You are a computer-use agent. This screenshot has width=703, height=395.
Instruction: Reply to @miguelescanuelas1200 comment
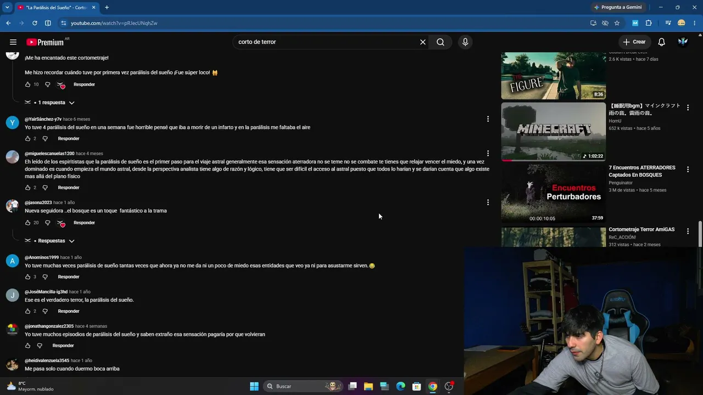(x=69, y=188)
